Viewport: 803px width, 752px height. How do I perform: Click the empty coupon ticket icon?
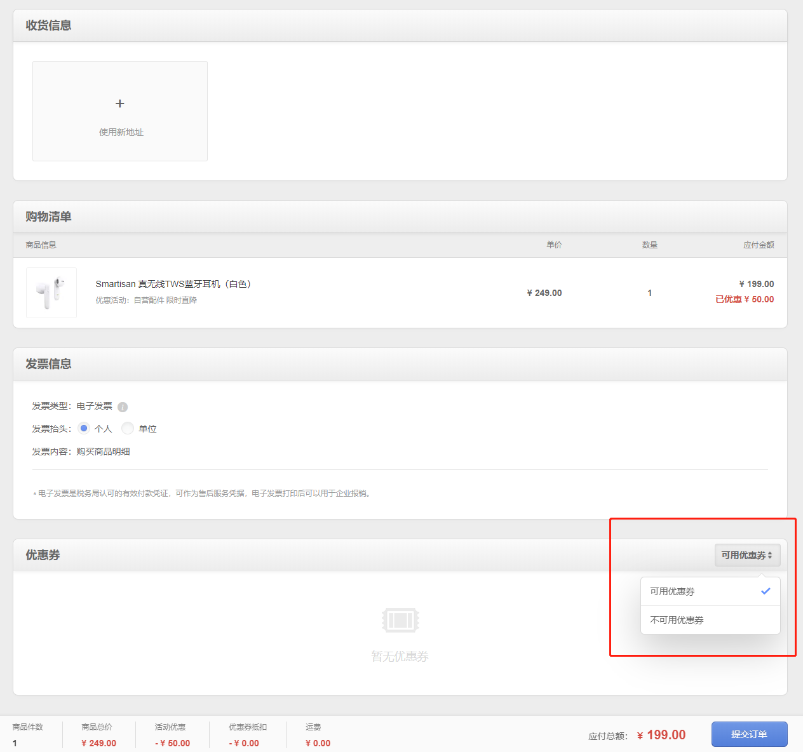(400, 620)
